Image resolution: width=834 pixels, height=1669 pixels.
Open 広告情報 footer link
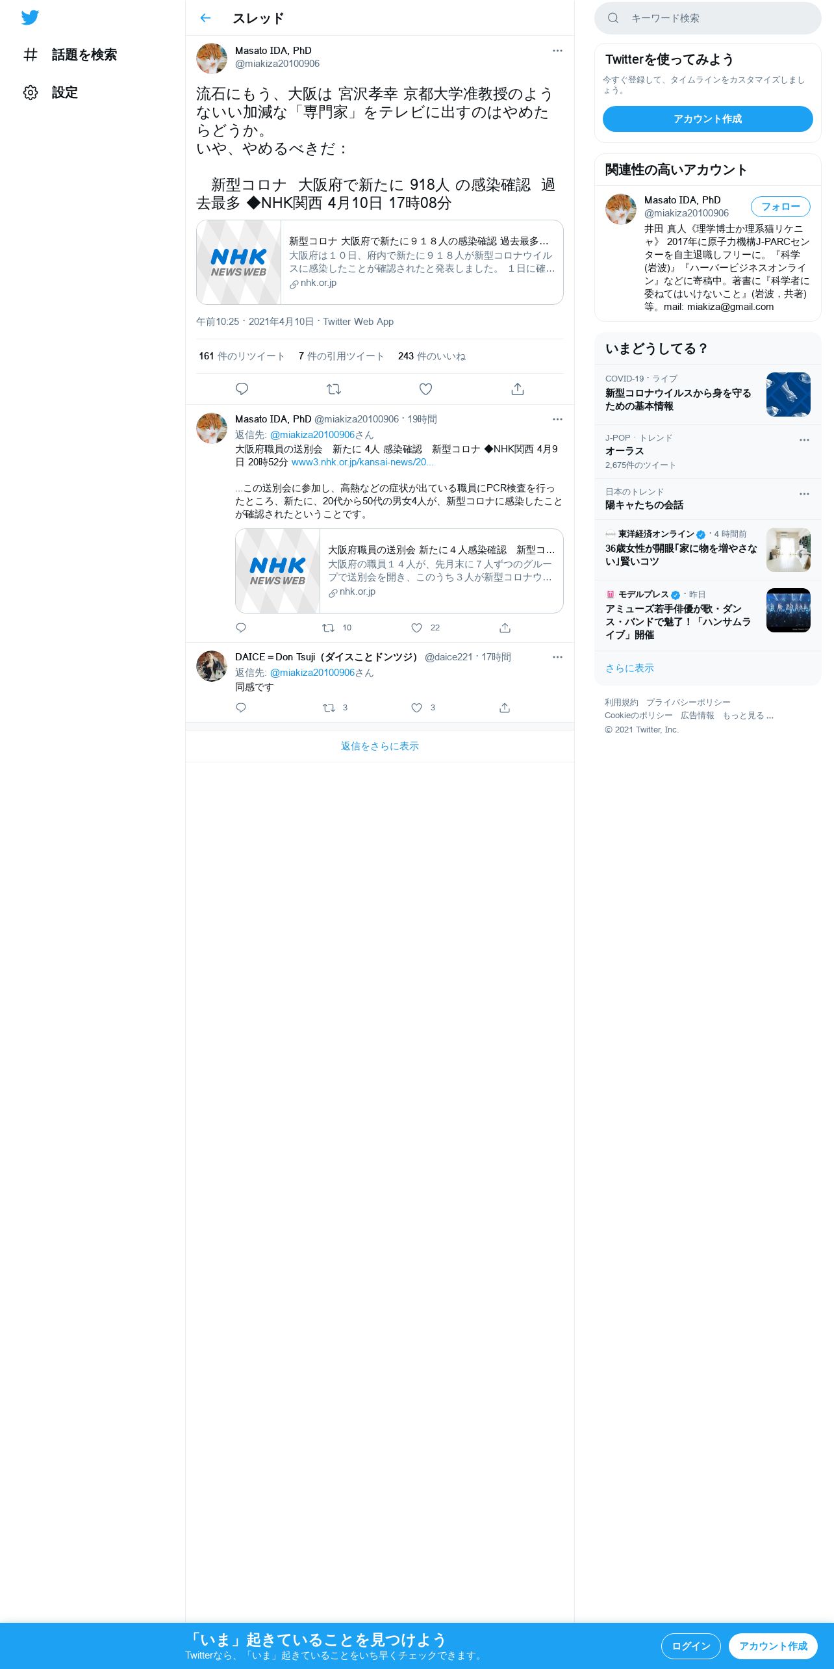click(x=698, y=716)
